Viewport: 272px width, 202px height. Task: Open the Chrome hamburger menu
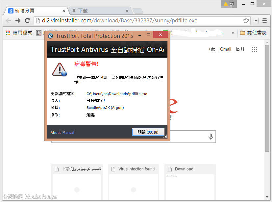point(264,20)
